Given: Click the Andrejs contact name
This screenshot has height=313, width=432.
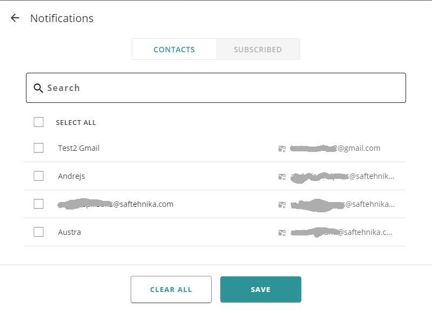Looking at the screenshot, I should pos(71,176).
